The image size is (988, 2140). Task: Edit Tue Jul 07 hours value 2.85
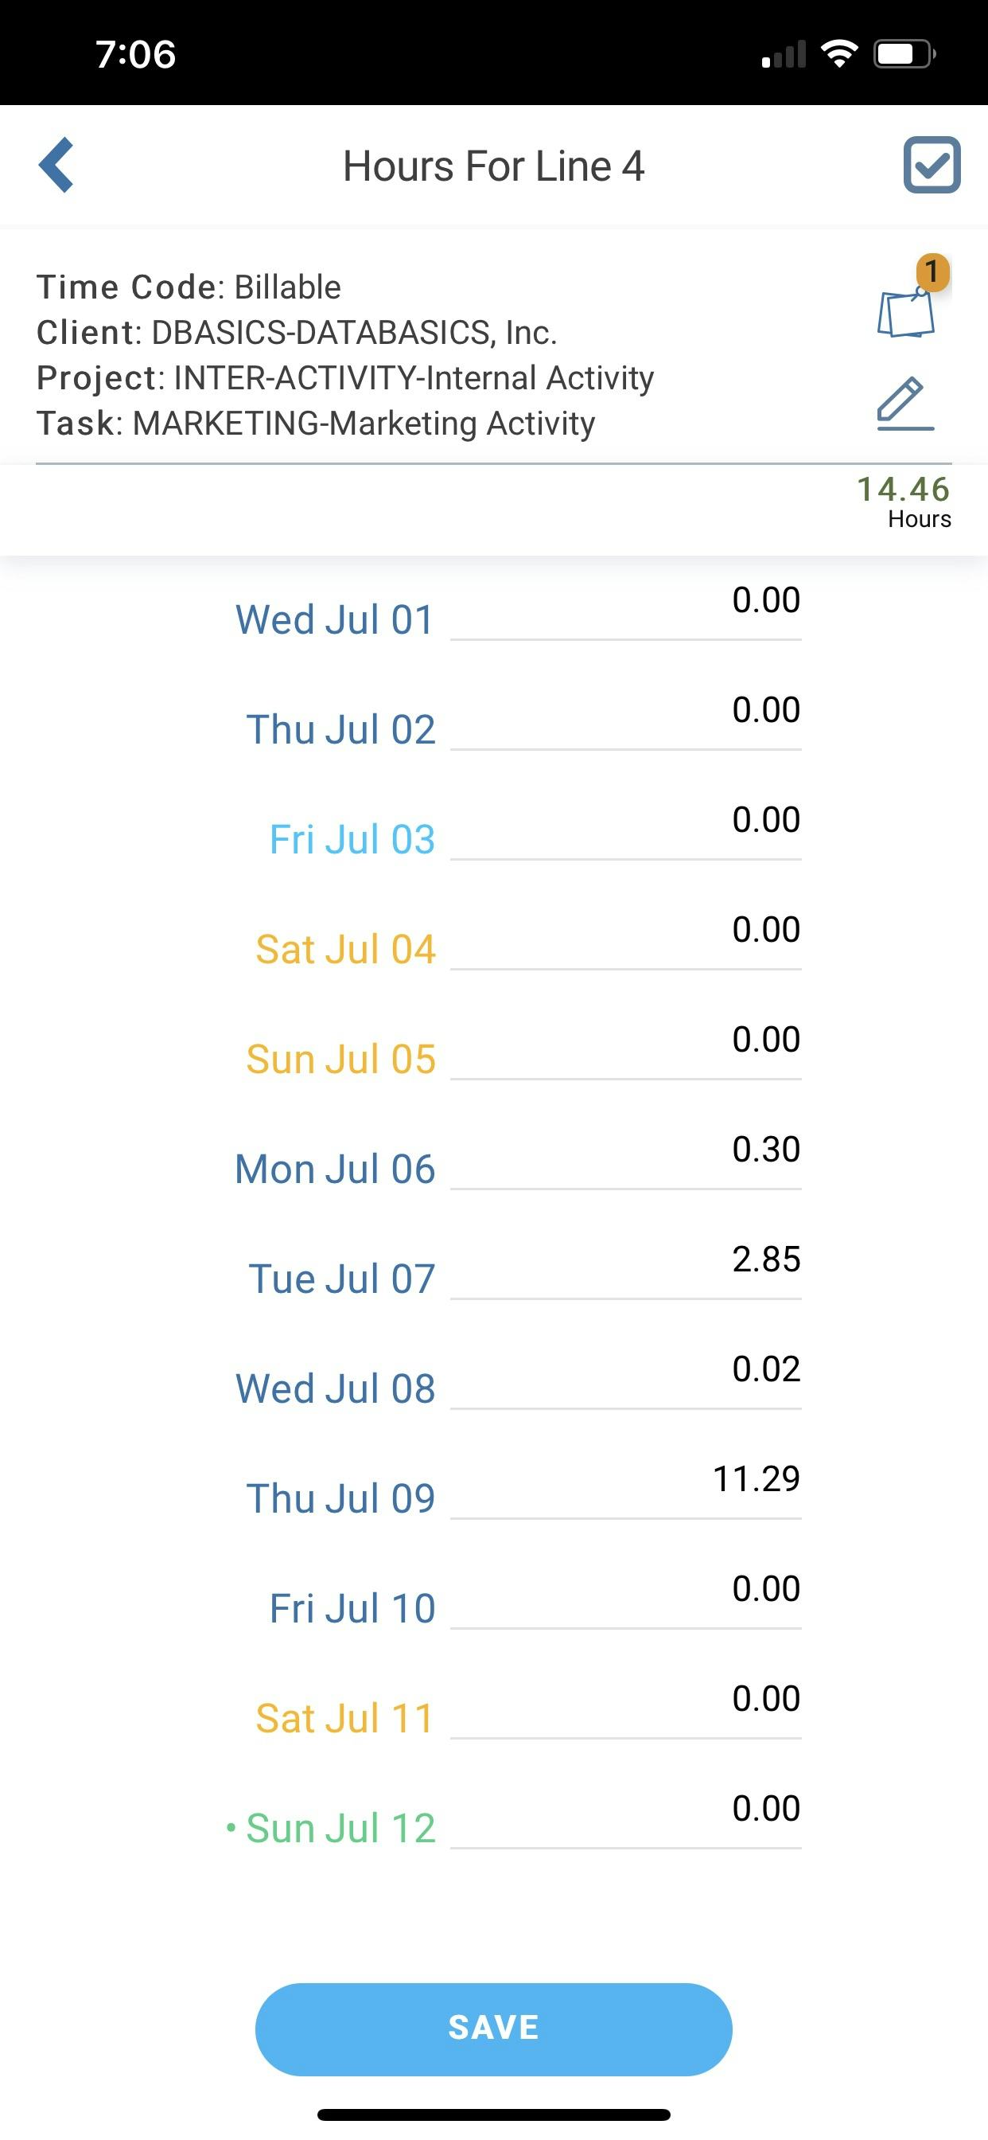pyautogui.click(x=625, y=1270)
